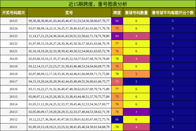The height and width of the screenshot is (131, 196).
Task: Click issue number 26113
Action: pos(14,112)
